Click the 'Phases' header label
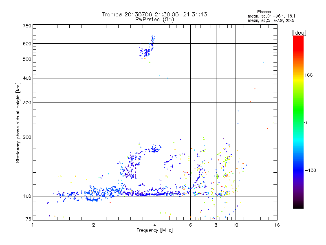The width and height of the screenshot is (326, 245). click(264, 12)
